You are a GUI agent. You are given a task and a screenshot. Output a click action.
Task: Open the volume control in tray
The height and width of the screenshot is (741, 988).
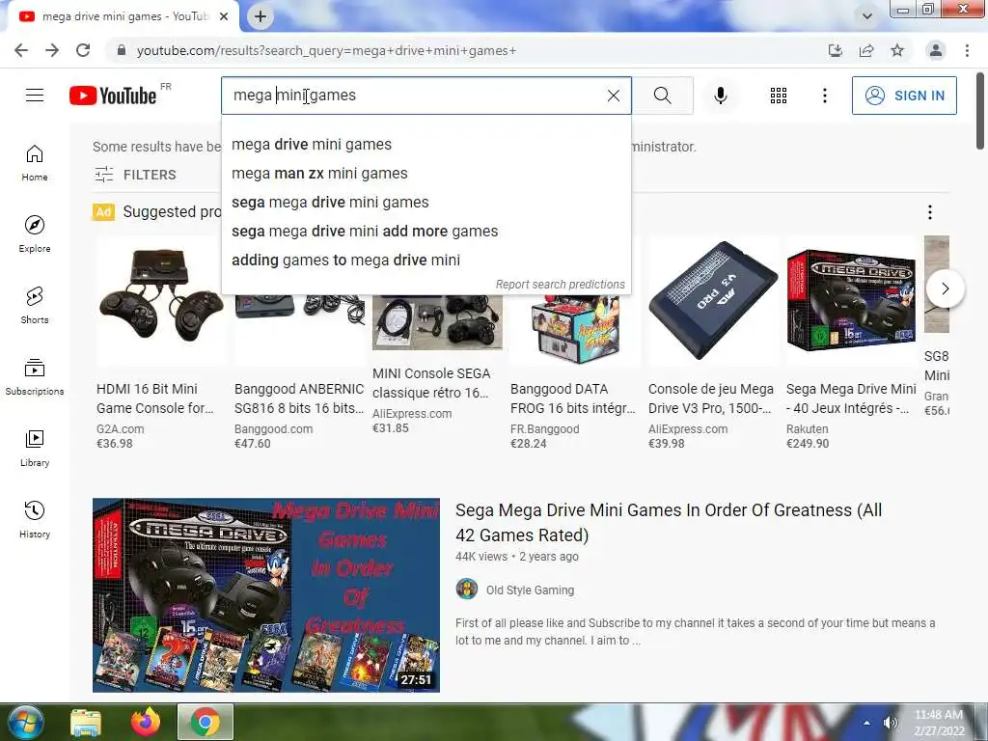890,723
